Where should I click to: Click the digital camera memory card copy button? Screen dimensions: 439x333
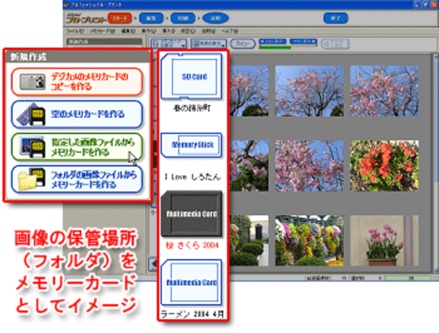point(77,82)
